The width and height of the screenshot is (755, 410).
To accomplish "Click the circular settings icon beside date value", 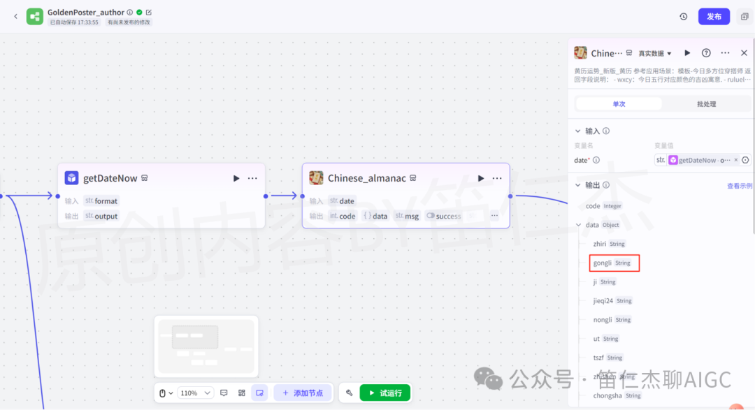I will [x=745, y=160].
